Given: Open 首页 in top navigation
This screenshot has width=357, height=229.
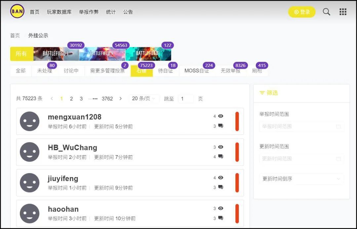Looking at the screenshot, I should pos(35,12).
